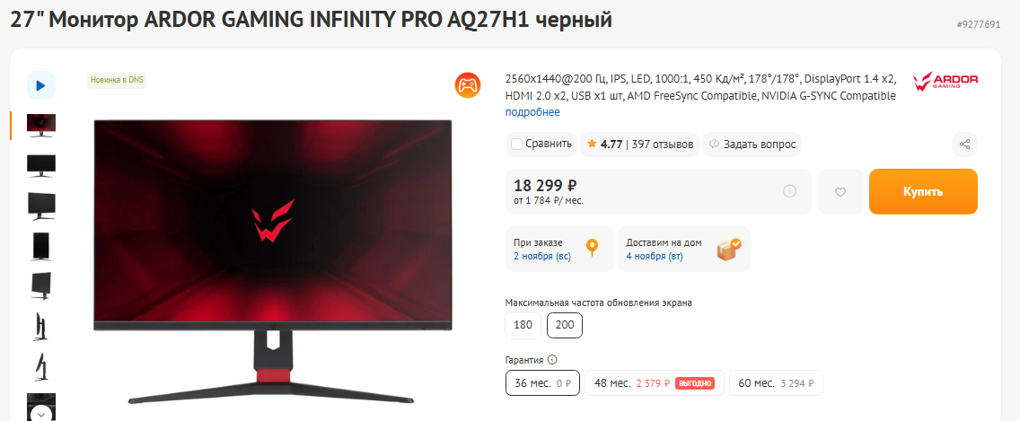Expand more thumbnails with down chevron
1020x421 pixels.
(x=41, y=413)
